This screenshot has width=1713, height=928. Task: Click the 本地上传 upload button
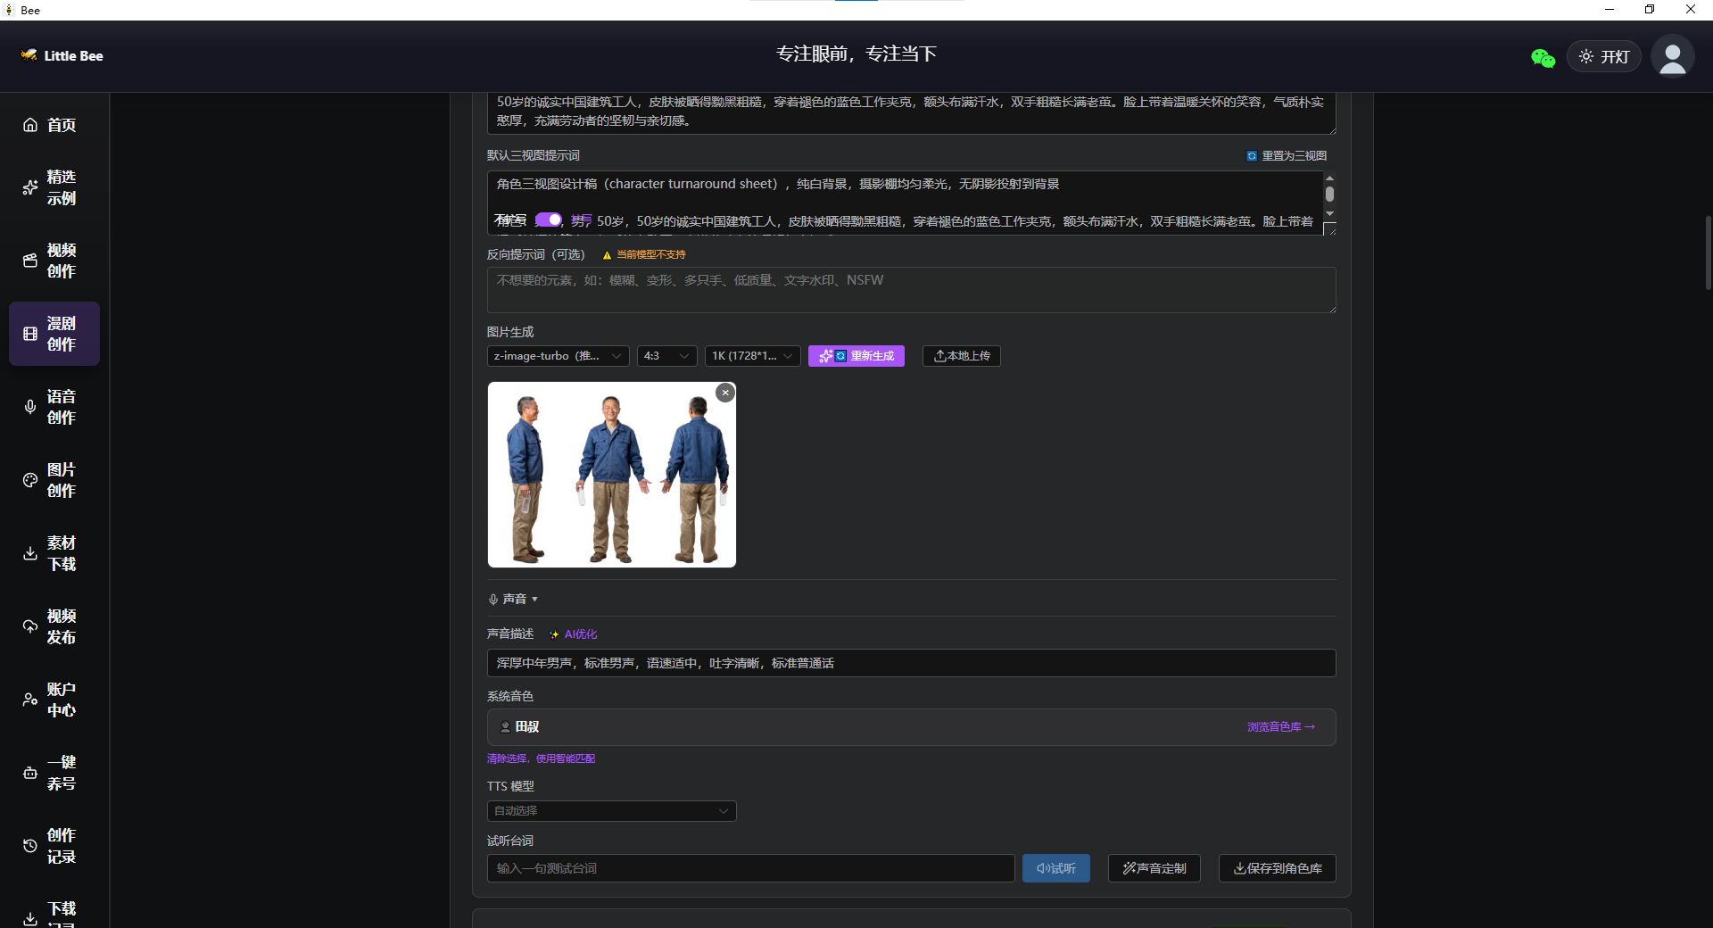coord(962,356)
